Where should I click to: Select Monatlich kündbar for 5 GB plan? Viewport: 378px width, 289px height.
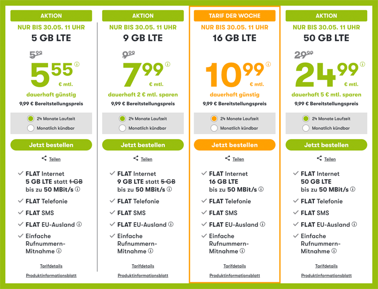(31, 128)
